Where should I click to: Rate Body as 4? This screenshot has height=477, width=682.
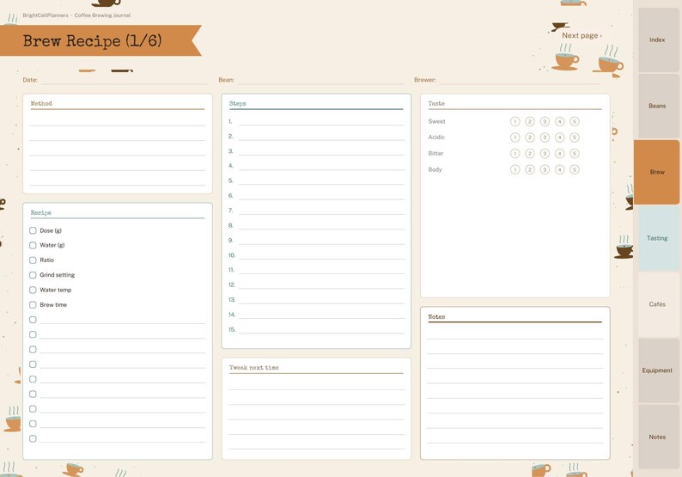[559, 169]
